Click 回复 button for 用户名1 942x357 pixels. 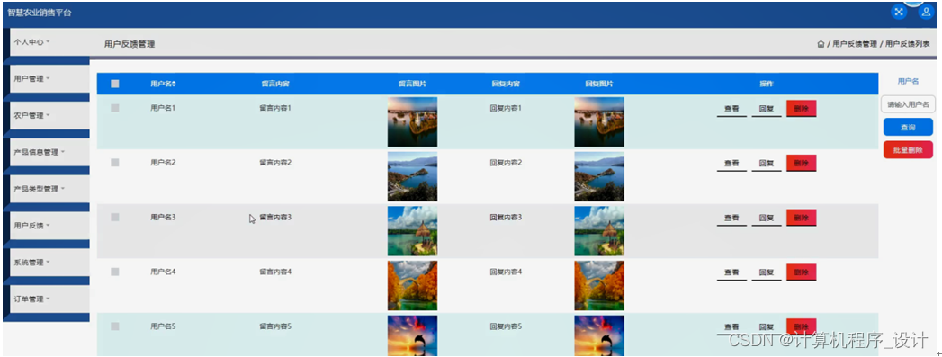766,109
